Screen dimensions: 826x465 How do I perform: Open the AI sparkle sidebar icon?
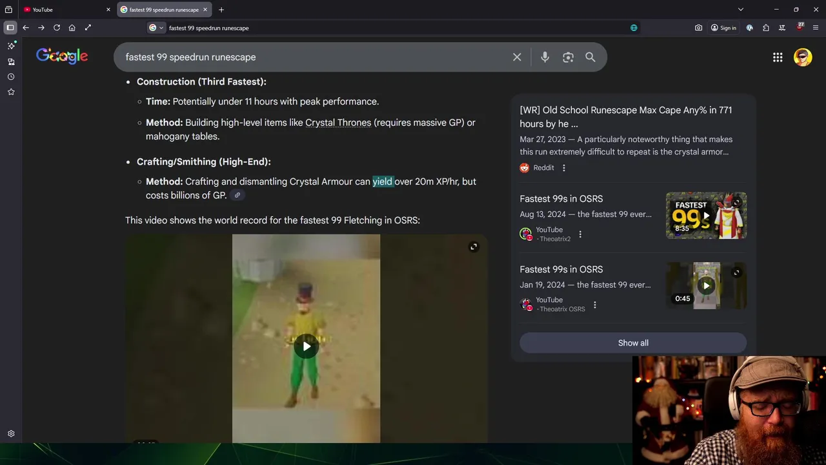click(11, 46)
